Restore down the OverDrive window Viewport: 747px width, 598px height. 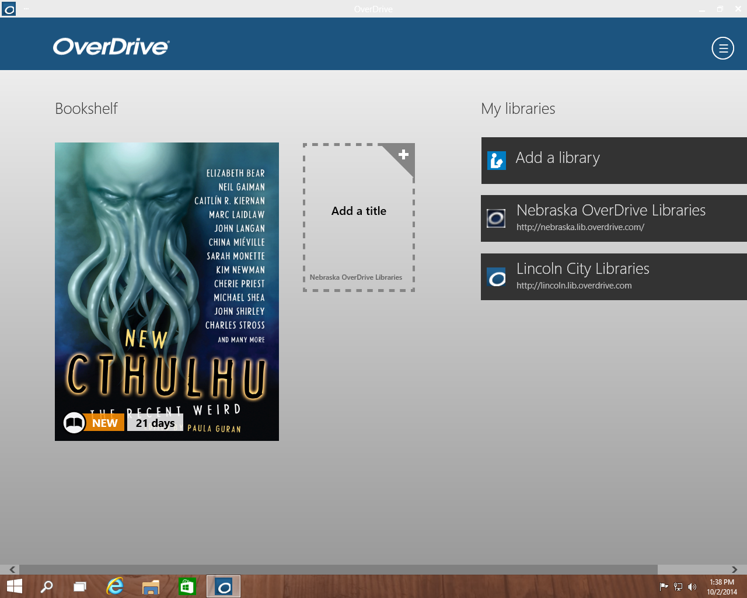tap(720, 9)
